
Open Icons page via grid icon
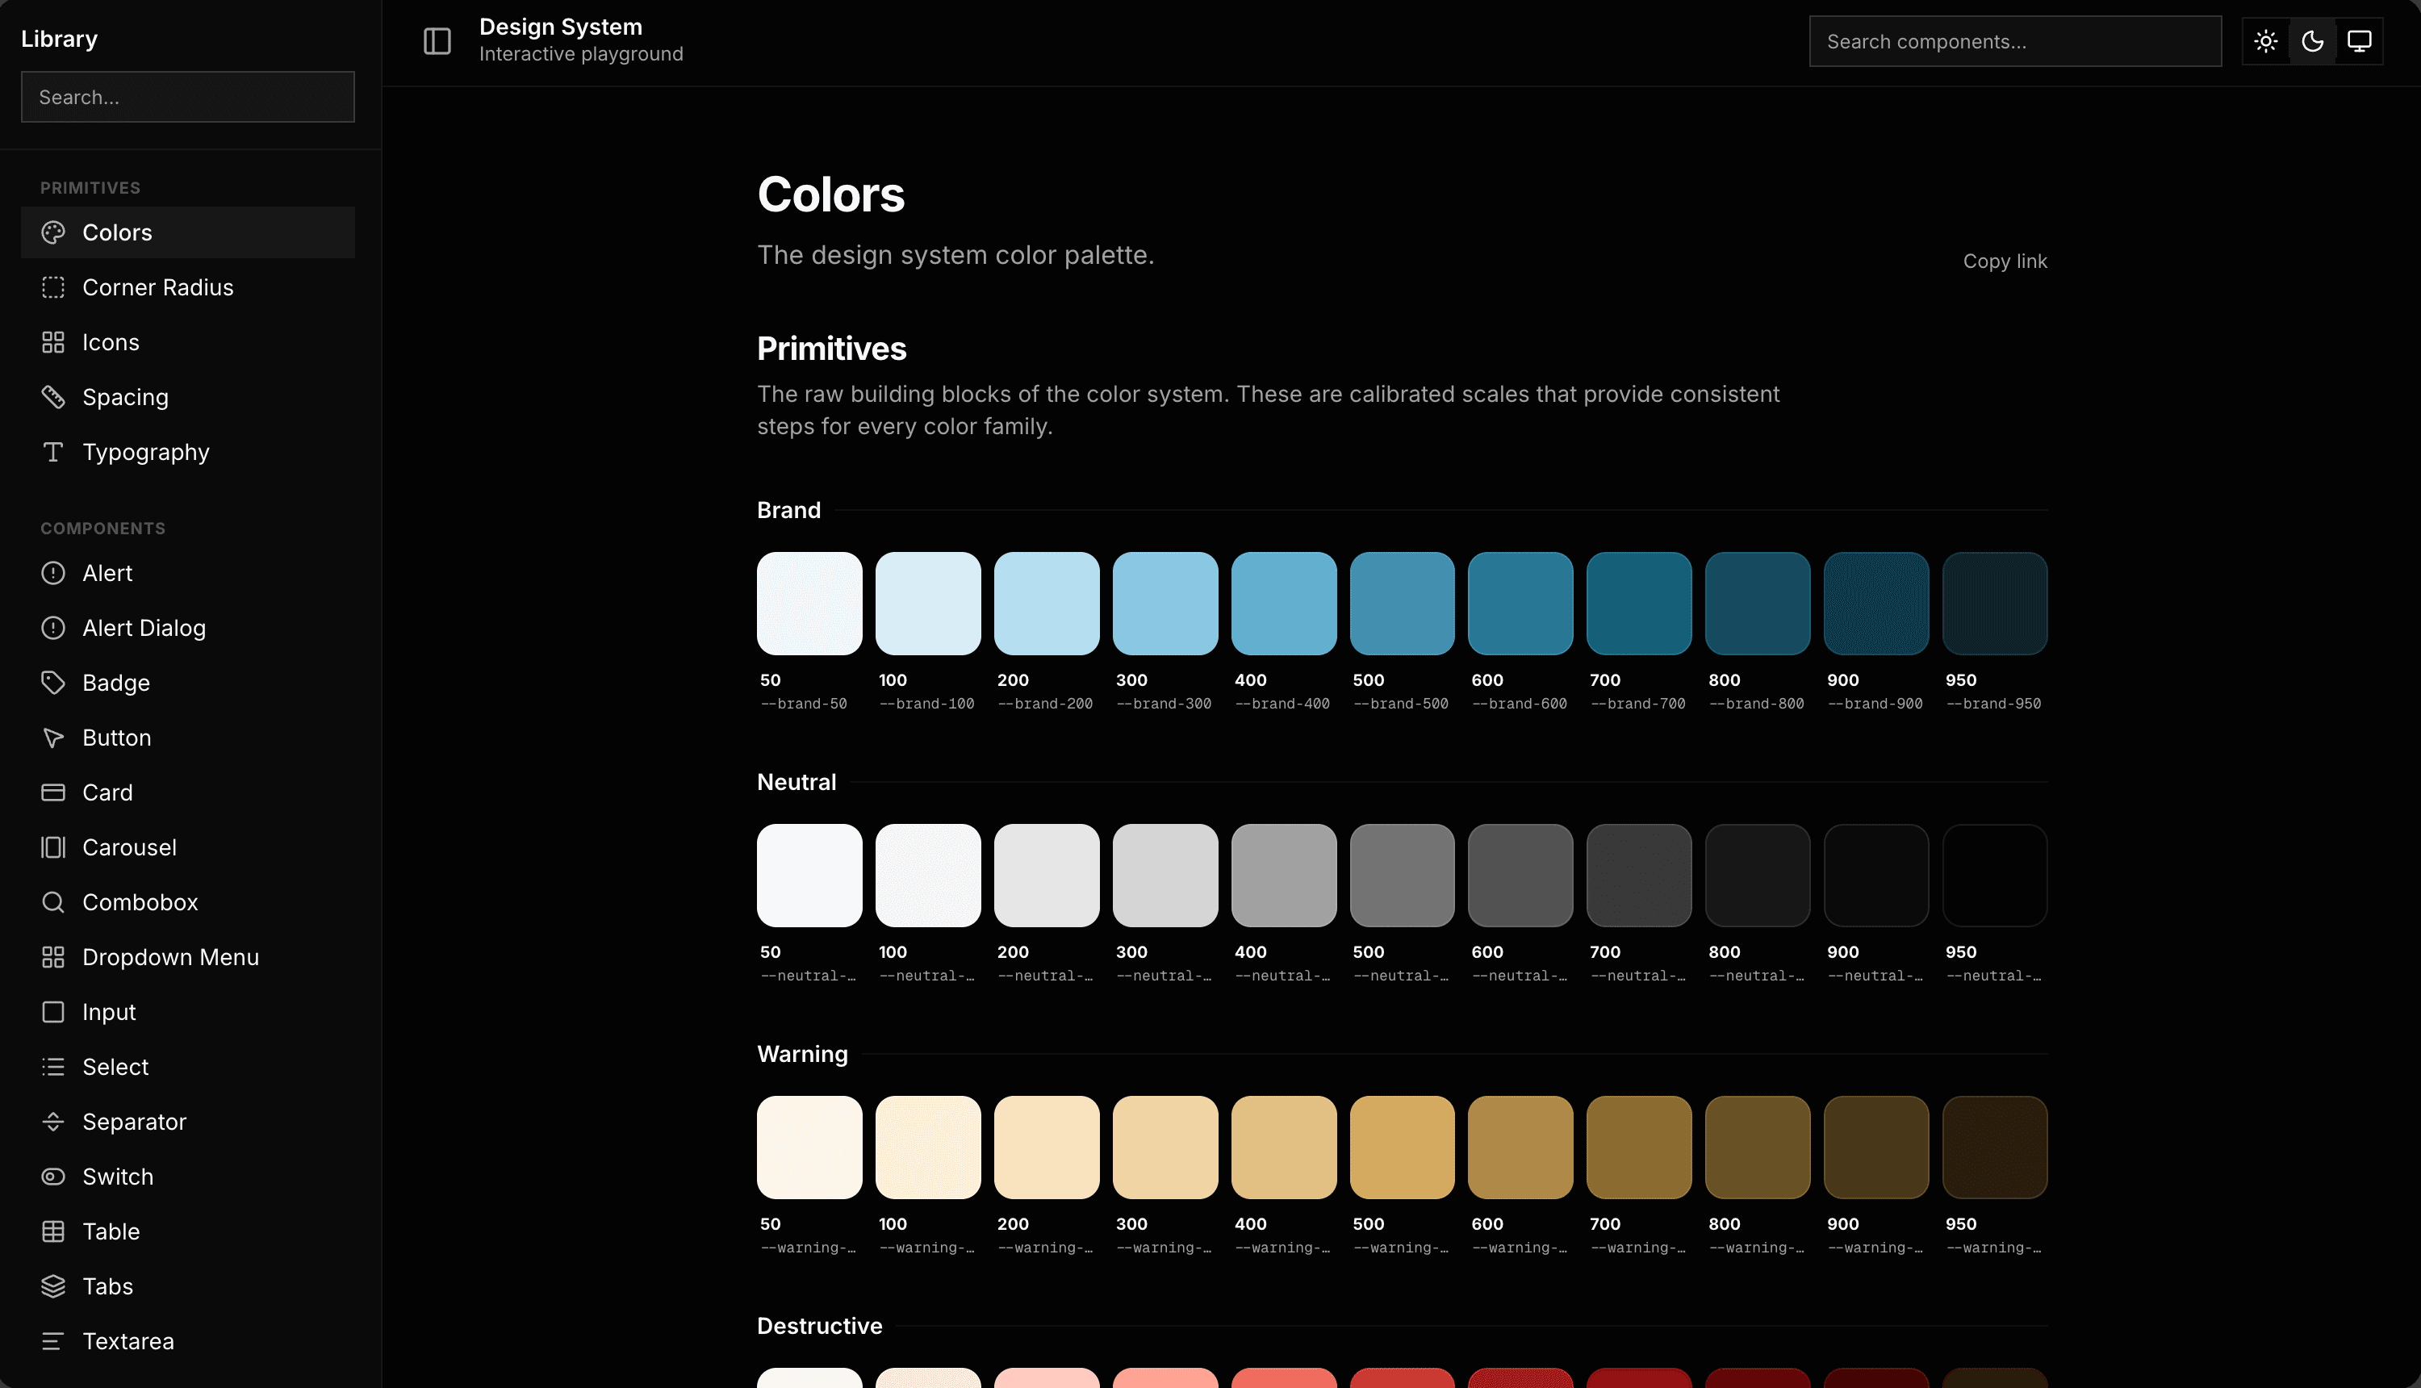tap(53, 342)
